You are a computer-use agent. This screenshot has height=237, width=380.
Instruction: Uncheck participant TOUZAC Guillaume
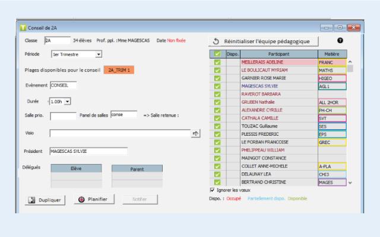[217, 126]
